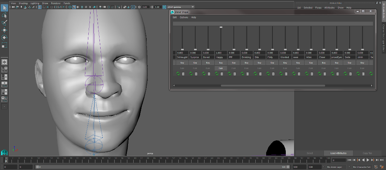Open the Options menu in Blend Shape
This screenshot has height=170, width=386.
click(184, 17)
